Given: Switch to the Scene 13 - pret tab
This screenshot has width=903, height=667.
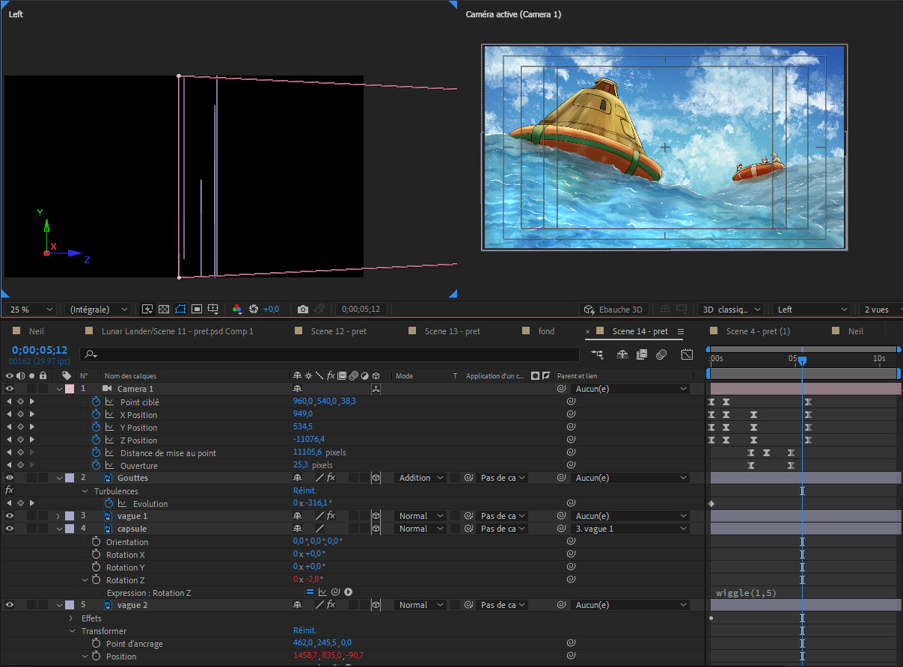Looking at the screenshot, I should click(452, 331).
